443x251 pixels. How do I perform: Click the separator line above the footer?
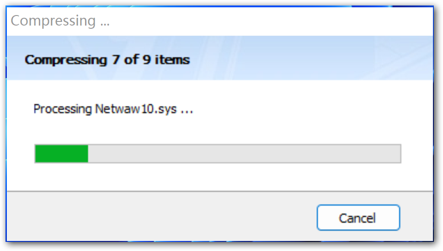(220, 192)
